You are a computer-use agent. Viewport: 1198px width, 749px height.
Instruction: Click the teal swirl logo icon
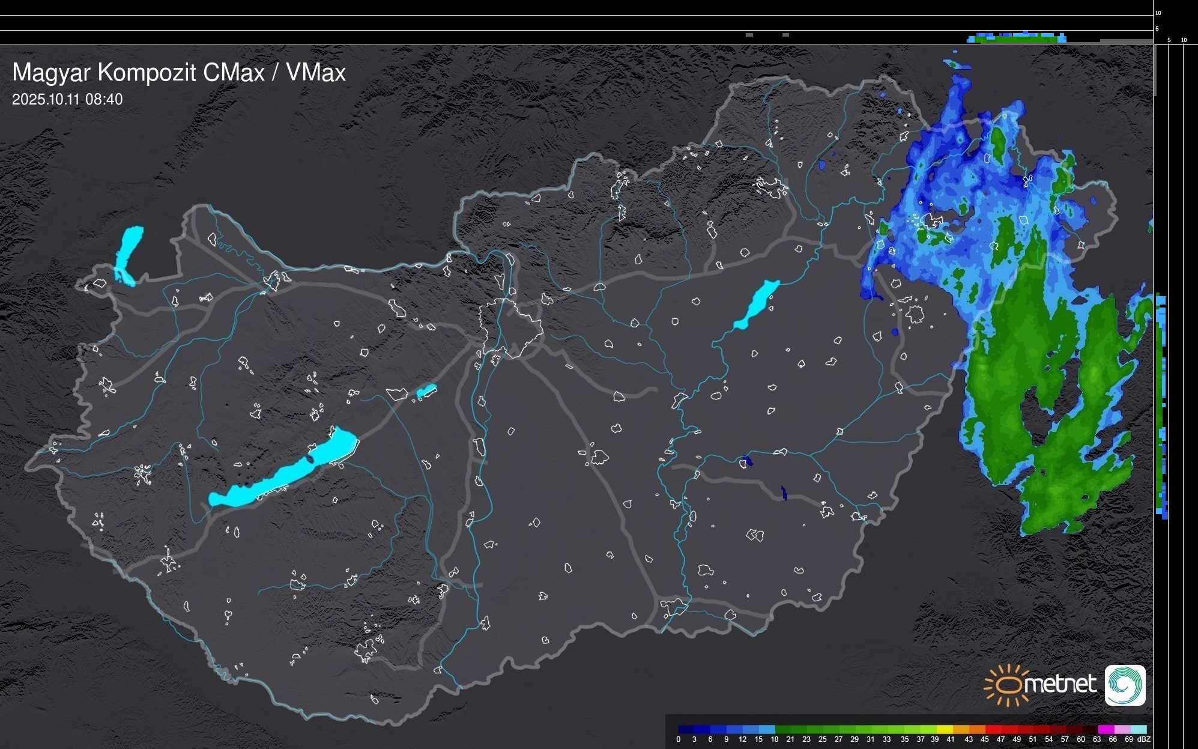click(x=1125, y=685)
